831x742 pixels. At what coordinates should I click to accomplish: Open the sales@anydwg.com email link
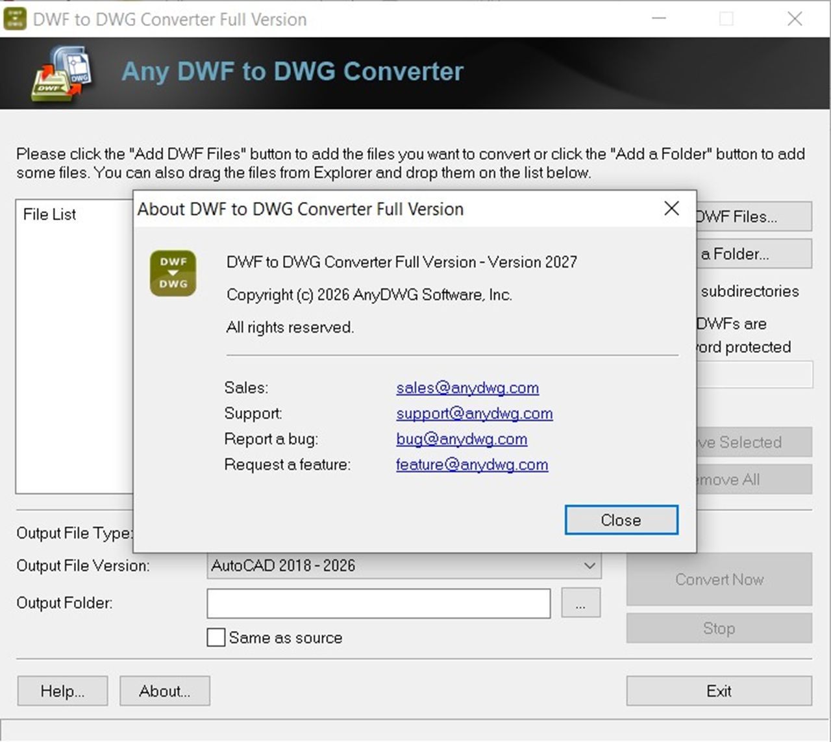[x=467, y=388]
